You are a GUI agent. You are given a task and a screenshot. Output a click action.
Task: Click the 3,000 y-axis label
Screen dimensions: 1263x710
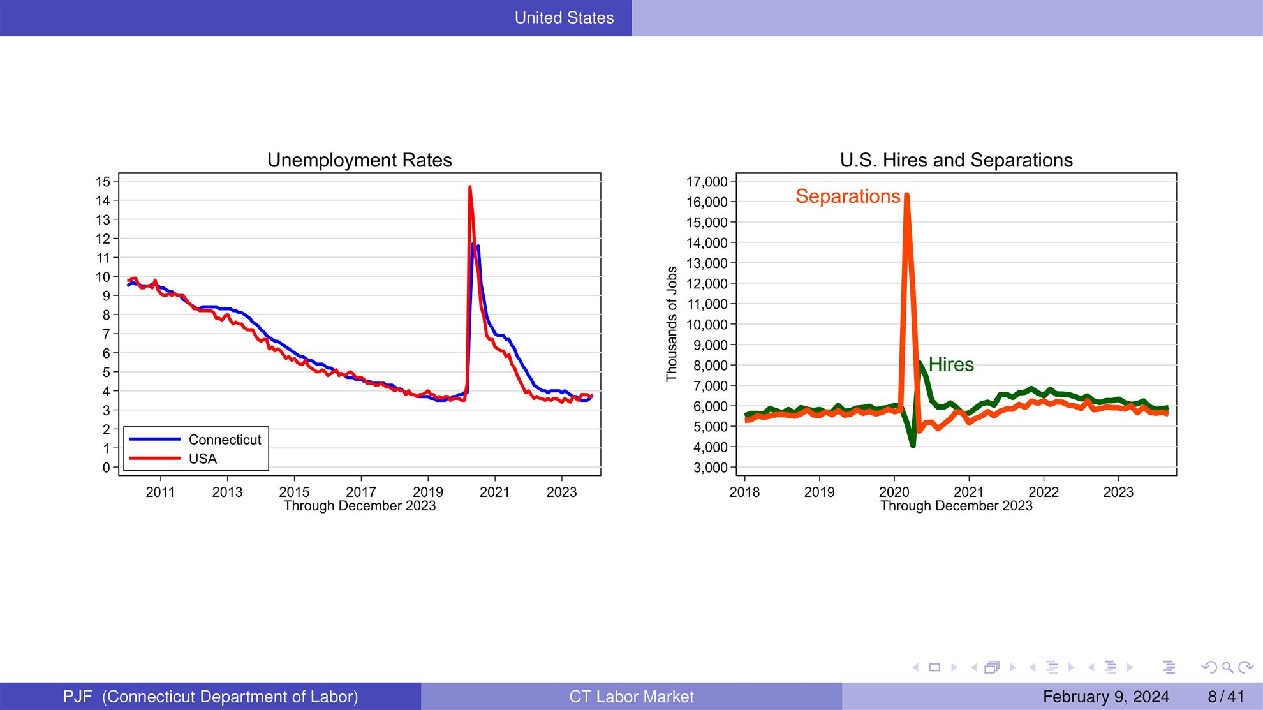tap(711, 468)
